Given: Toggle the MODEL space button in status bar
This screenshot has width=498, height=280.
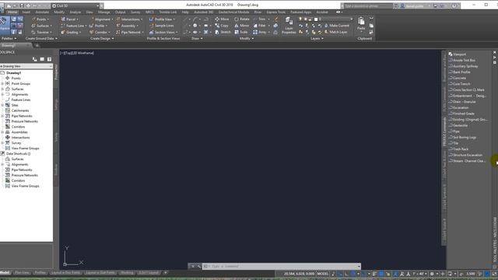Looking at the screenshot, I should click(x=323, y=274).
